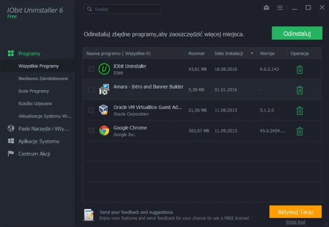Click the trash icon for Oracle VM VirtualBox
This screenshot has height=227, width=329.
click(300, 111)
